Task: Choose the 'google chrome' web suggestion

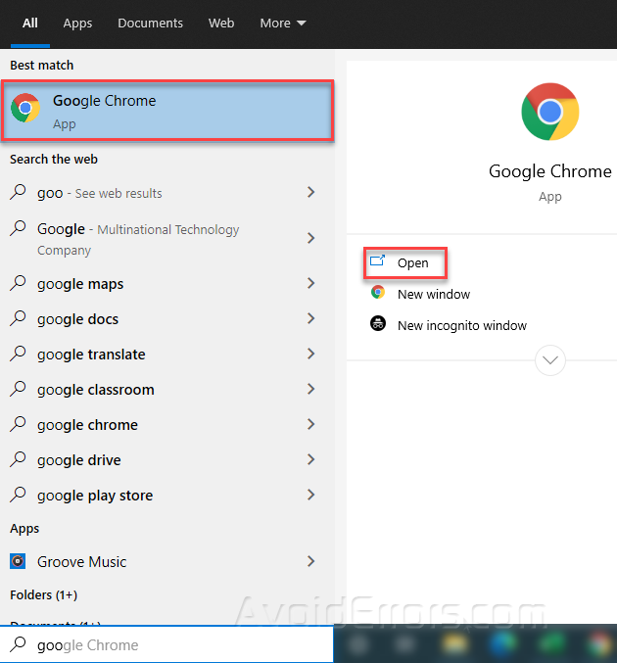Action: pos(167,424)
